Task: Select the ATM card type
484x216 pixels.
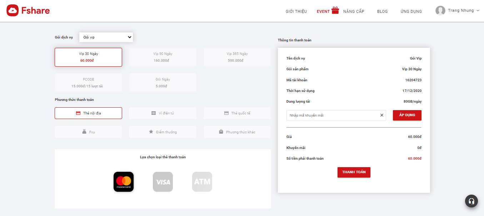Action: point(202,182)
